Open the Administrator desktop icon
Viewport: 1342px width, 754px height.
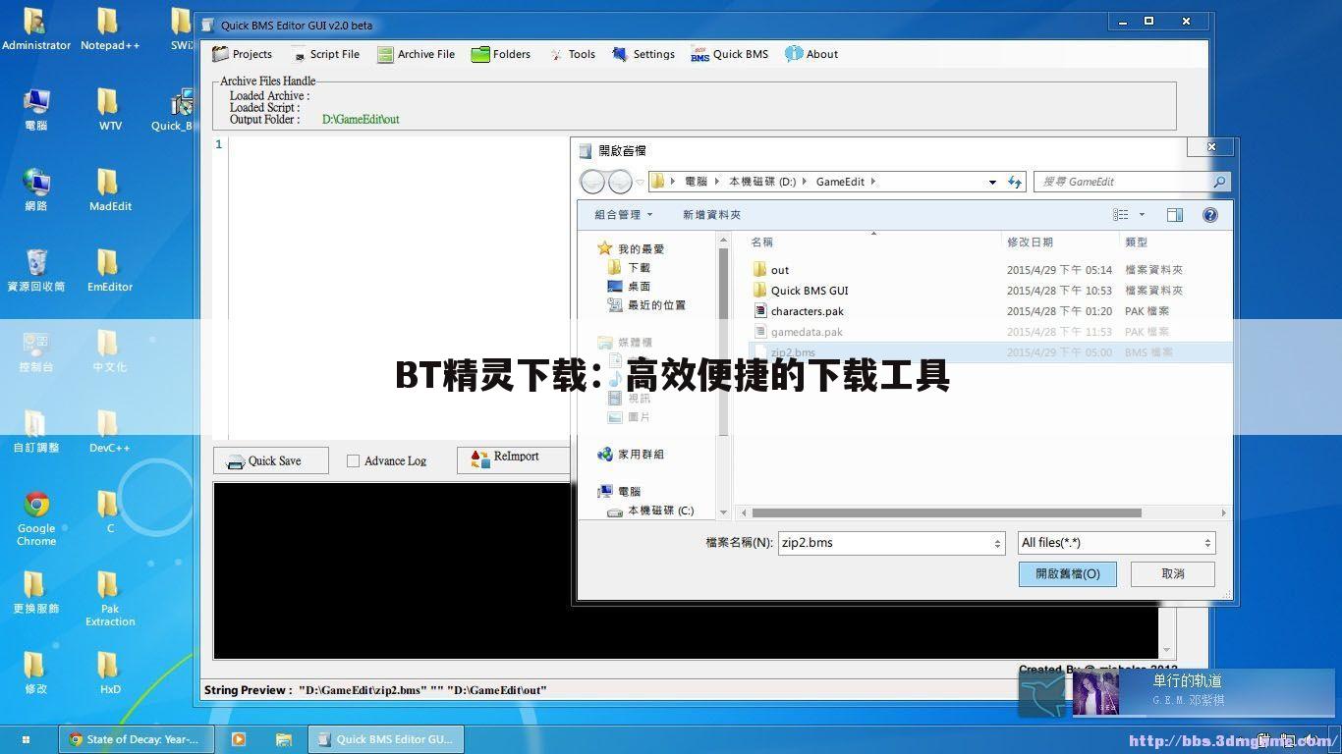[x=36, y=29]
